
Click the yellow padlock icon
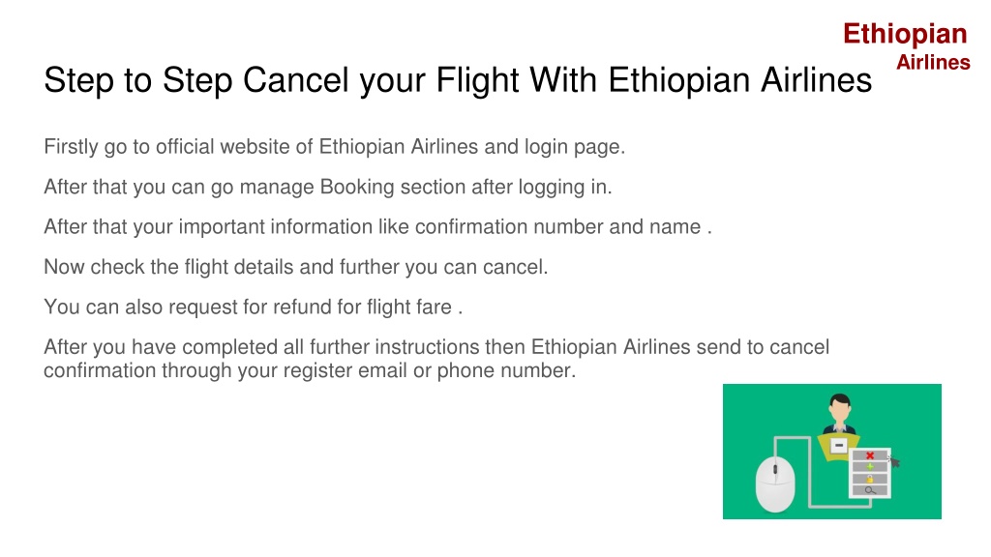pyautogui.click(x=870, y=479)
